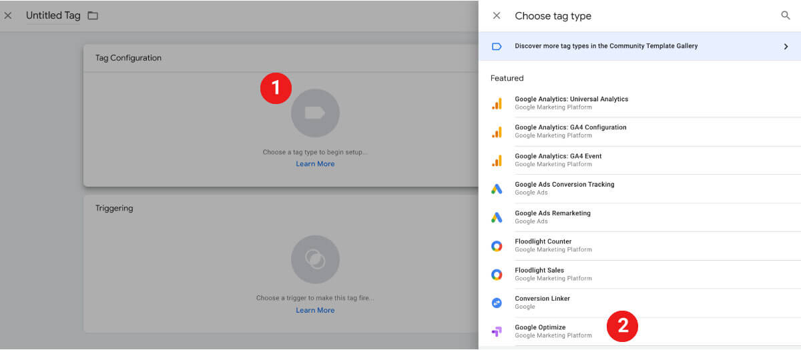Click Universal Analytics bar chart icon
The image size is (801, 350).
tap(497, 103)
